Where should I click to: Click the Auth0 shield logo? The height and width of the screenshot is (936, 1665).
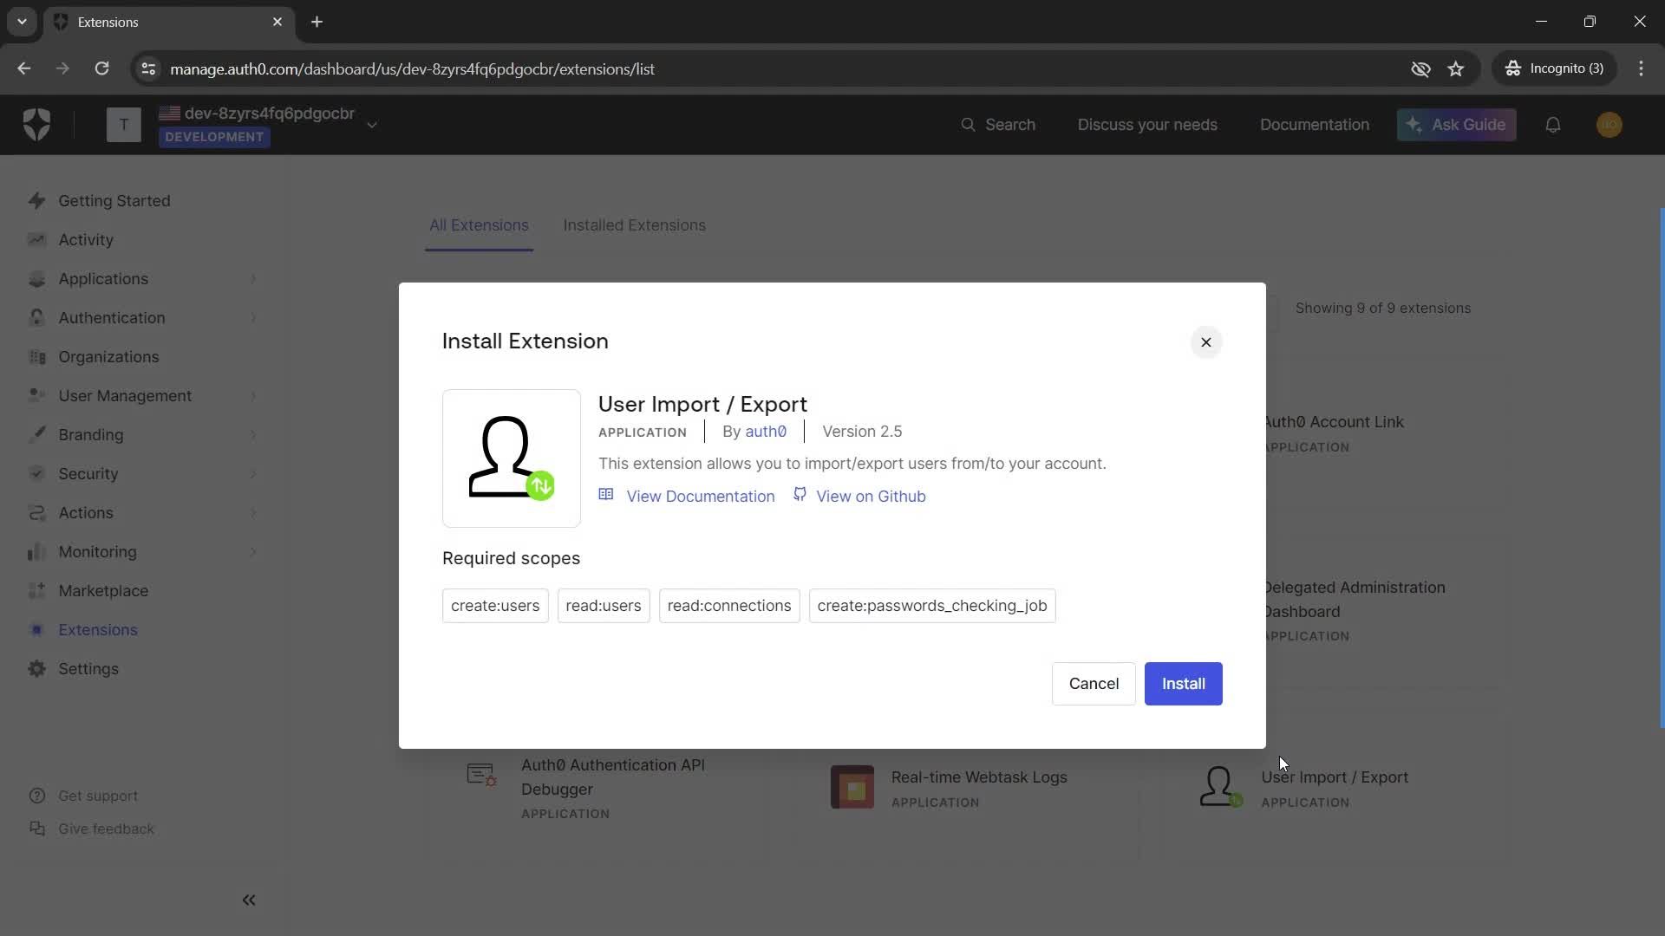pos(36,125)
